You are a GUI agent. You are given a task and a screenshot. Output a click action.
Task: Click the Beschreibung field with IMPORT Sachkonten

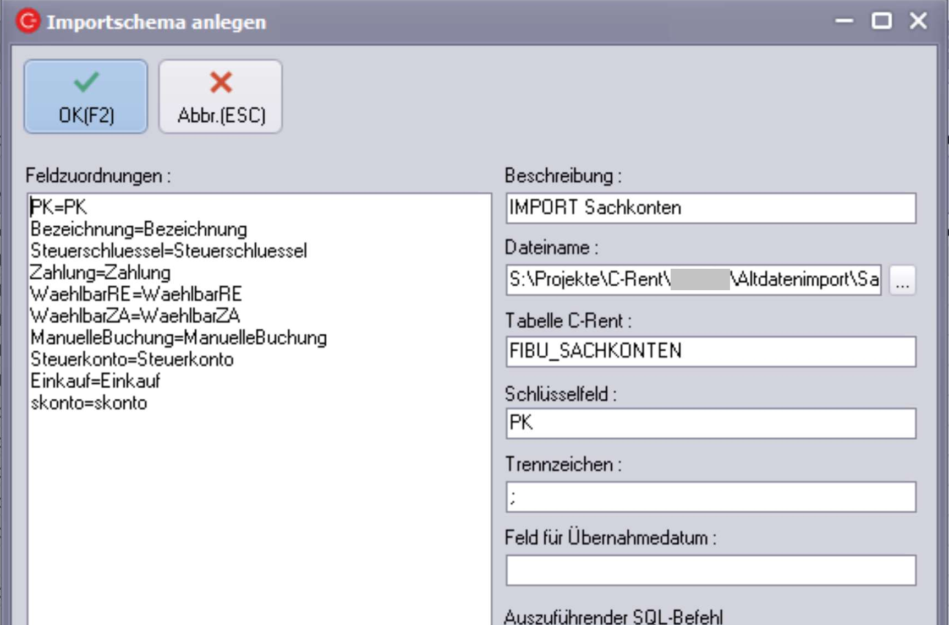[x=710, y=208]
